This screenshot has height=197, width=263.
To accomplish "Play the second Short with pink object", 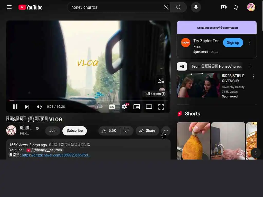I will [x=228, y=141].
